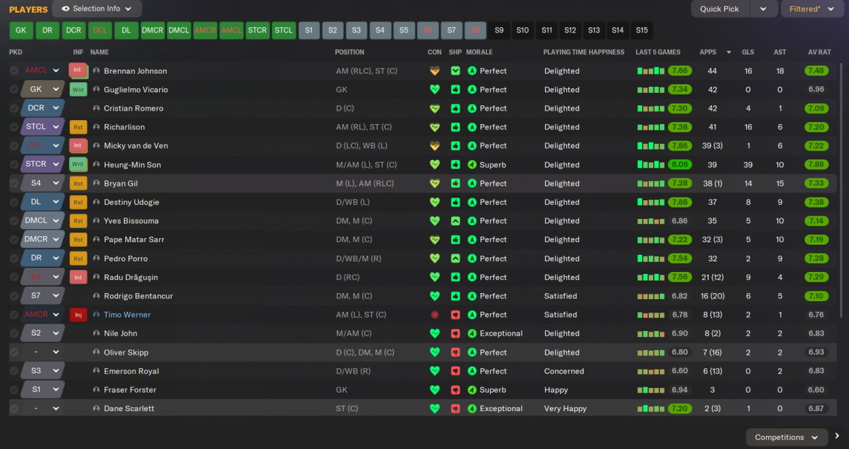Click Brennan Johnson's 7.48 average rating
The image size is (849, 449).
(816, 71)
